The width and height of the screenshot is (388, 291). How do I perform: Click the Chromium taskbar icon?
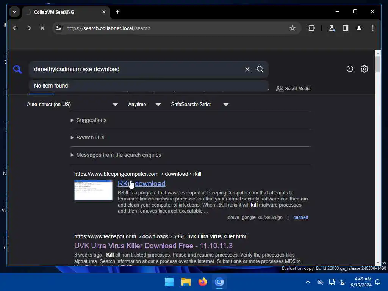(219, 282)
